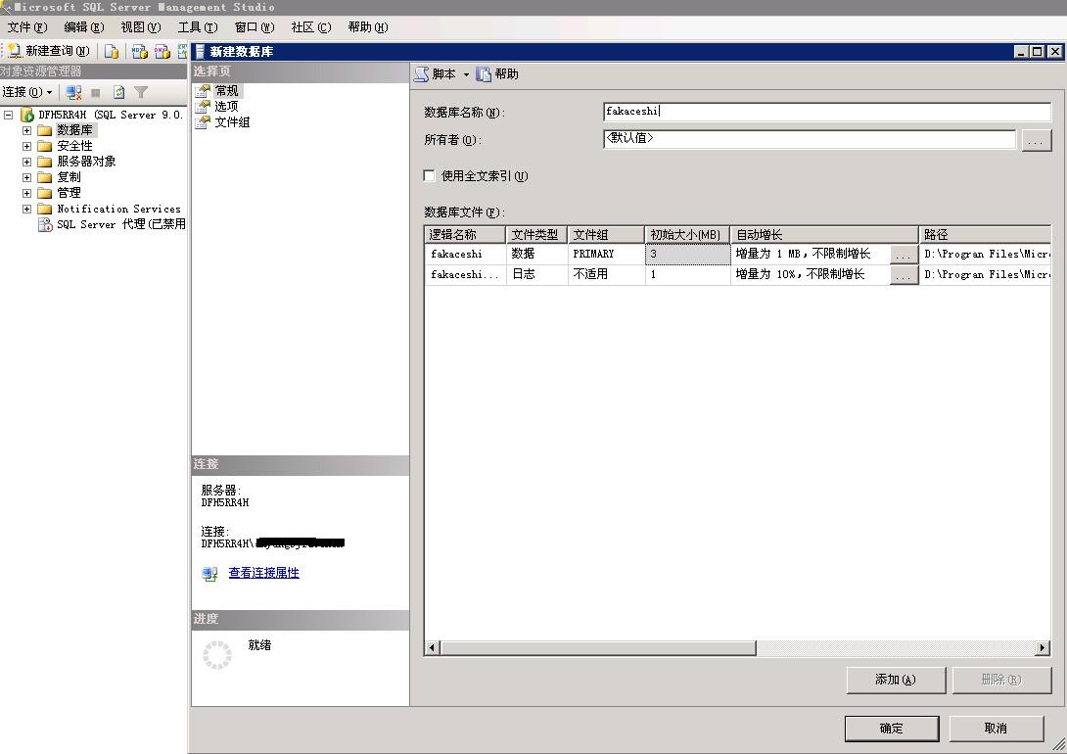
Task: Click the 数据库名称 input field
Action: 827,112
